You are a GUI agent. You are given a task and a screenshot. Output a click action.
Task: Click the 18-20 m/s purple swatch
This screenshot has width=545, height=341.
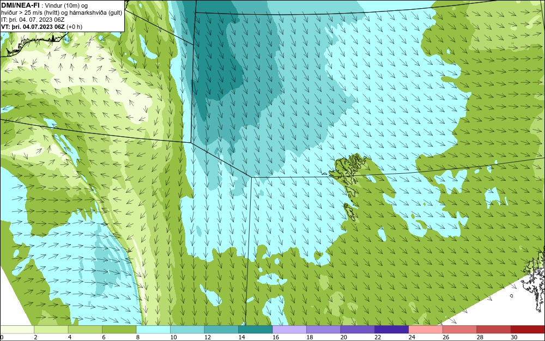click(x=324, y=330)
